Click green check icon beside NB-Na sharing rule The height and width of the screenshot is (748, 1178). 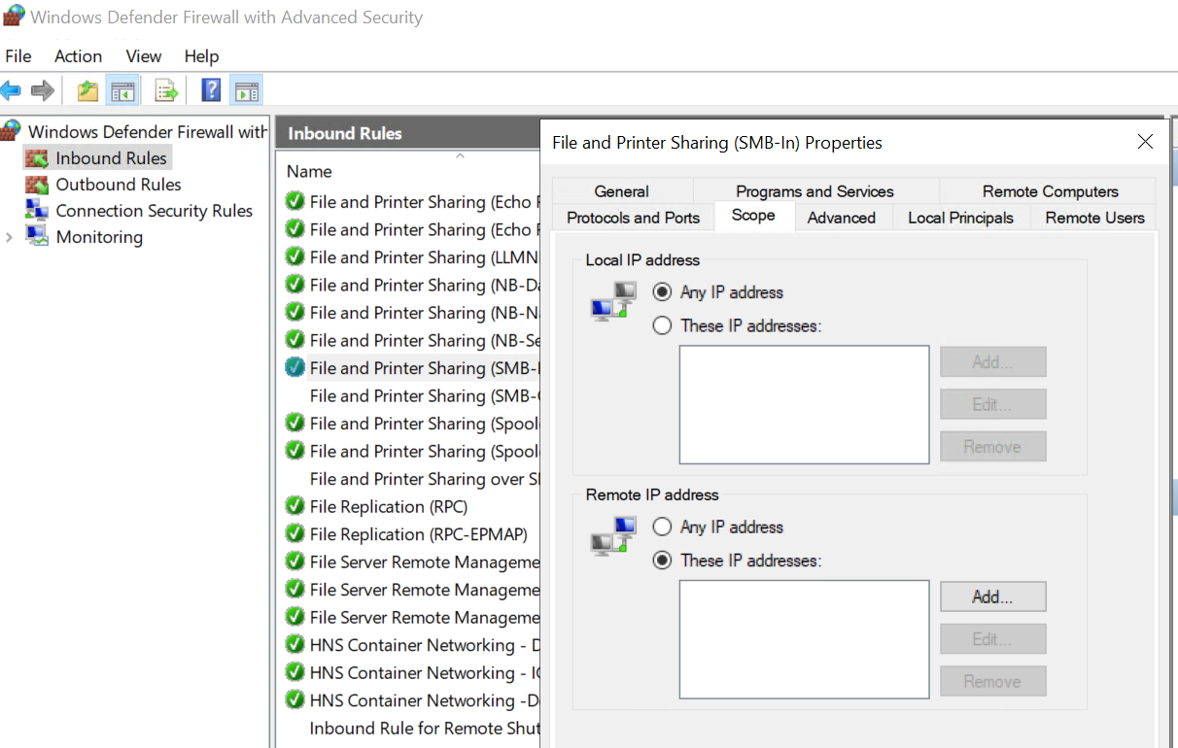[294, 312]
